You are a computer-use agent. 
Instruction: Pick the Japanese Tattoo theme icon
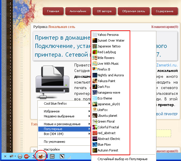tap(95, 46)
